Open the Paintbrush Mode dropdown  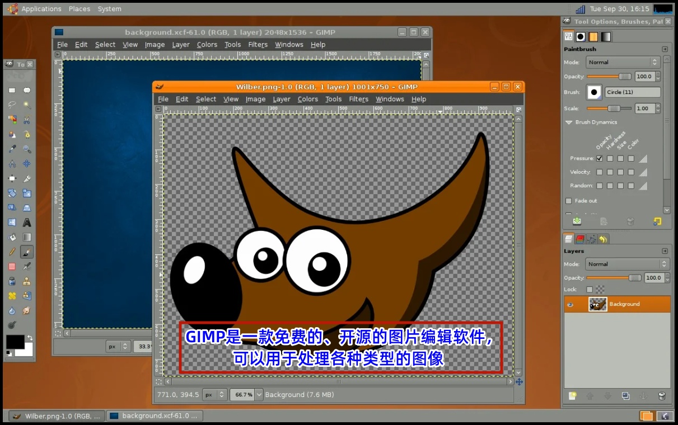tap(623, 62)
